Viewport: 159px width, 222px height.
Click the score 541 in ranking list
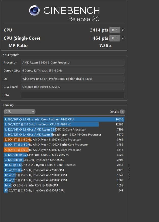tap(121, 190)
